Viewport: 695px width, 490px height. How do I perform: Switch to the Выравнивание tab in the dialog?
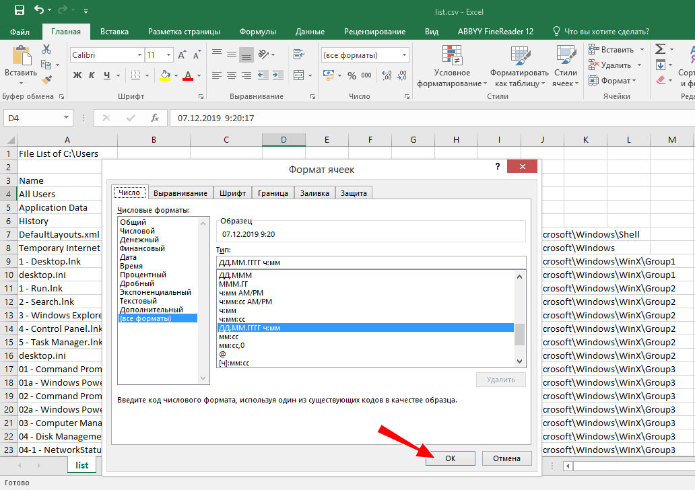(180, 193)
